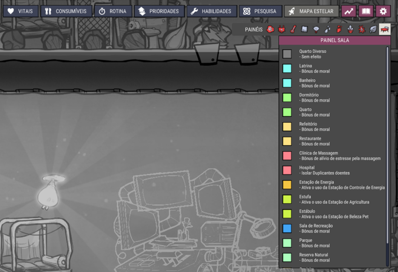This screenshot has width=398, height=272.
Task: Activate the Decor potted-plant overlay icon
Action: click(350, 29)
